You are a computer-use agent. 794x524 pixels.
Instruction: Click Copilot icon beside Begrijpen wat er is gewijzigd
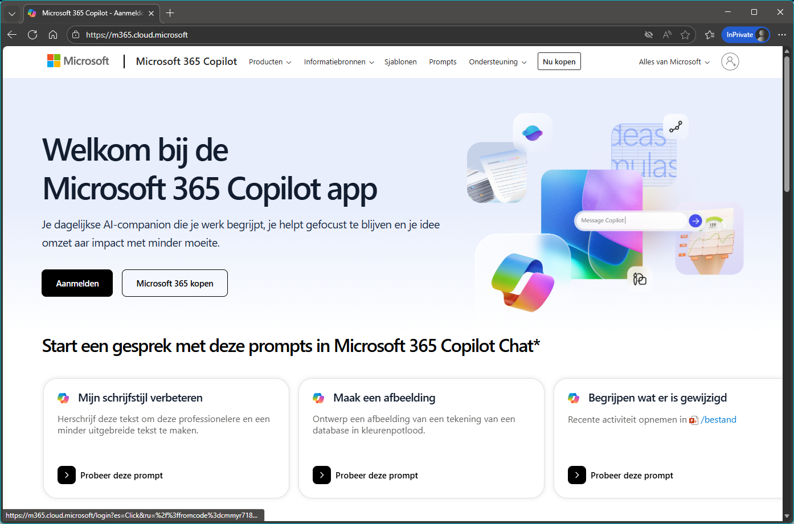(574, 398)
